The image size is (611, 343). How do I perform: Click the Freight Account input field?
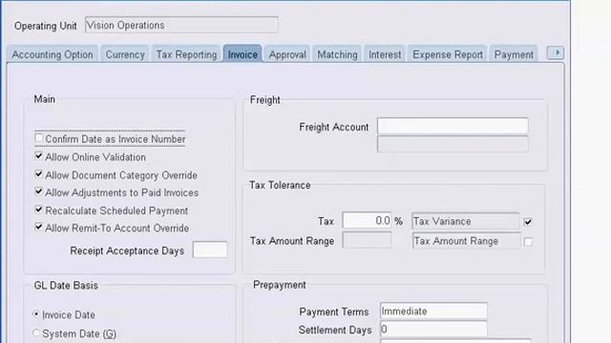point(453,126)
